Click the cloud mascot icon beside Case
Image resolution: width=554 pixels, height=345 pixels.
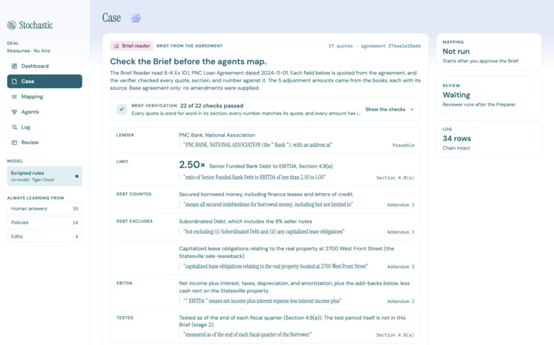click(135, 18)
